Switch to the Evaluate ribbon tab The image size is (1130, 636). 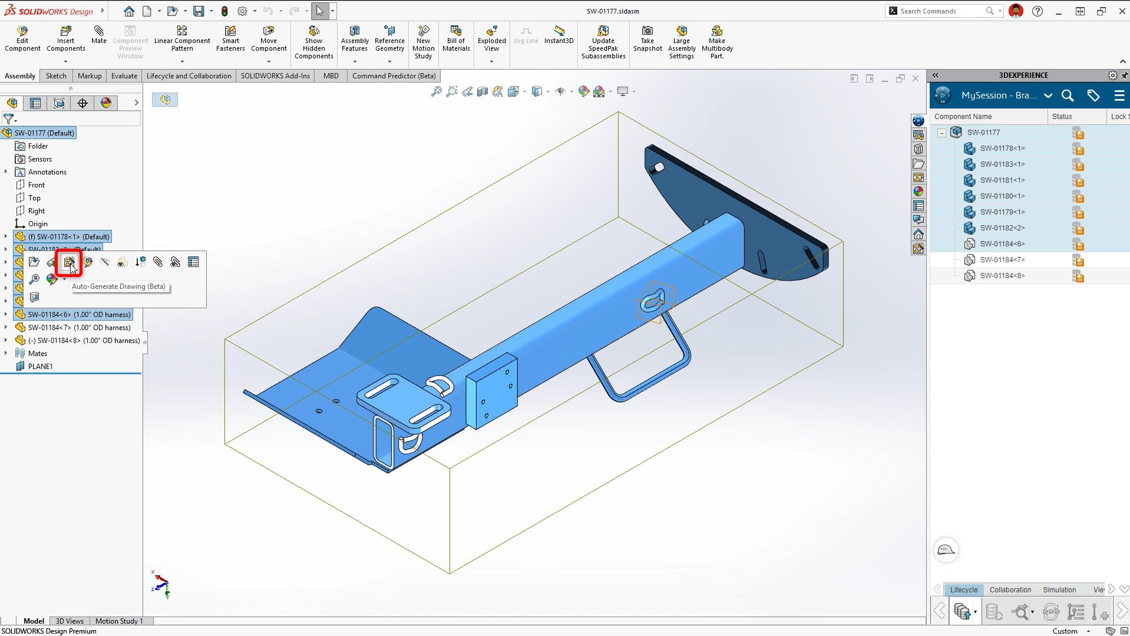[x=124, y=76]
